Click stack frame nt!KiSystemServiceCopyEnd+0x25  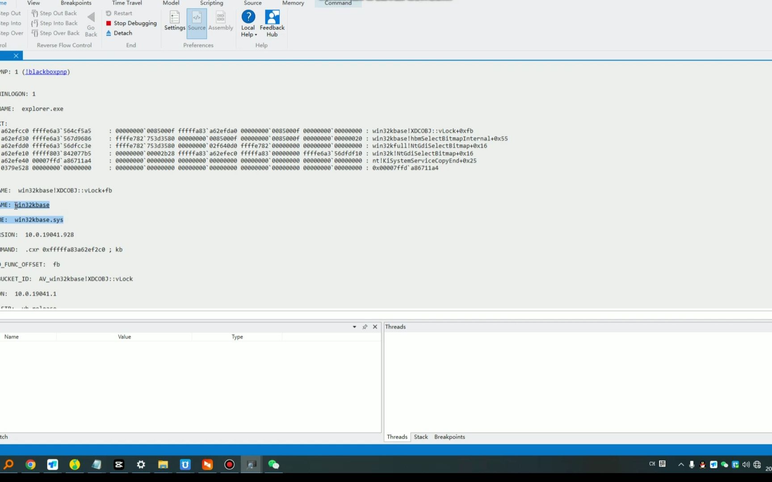tap(424, 161)
